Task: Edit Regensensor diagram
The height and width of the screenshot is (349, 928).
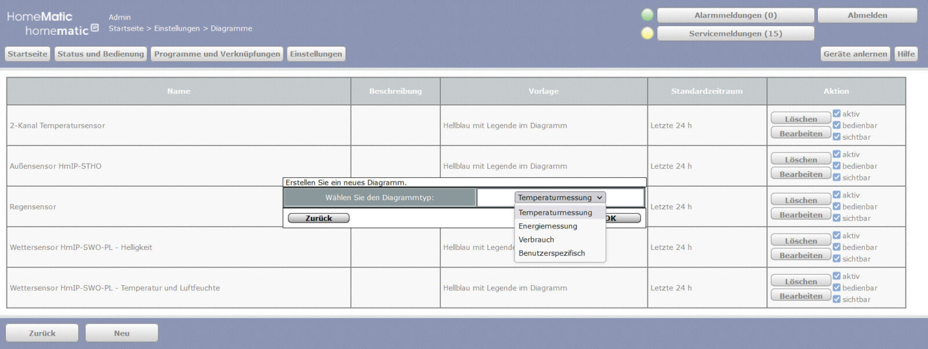Action: (x=801, y=215)
